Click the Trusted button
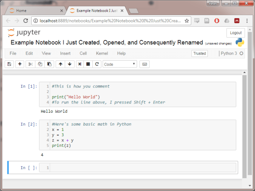255x191 pixels. click(199, 53)
